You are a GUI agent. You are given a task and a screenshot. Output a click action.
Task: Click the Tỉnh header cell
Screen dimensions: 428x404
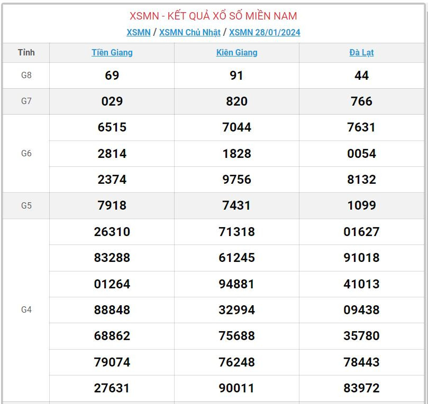coord(26,52)
